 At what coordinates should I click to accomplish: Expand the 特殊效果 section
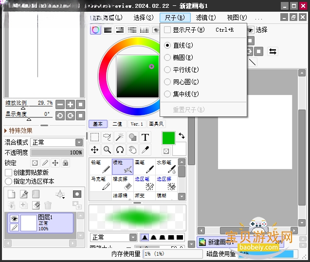[18, 131]
